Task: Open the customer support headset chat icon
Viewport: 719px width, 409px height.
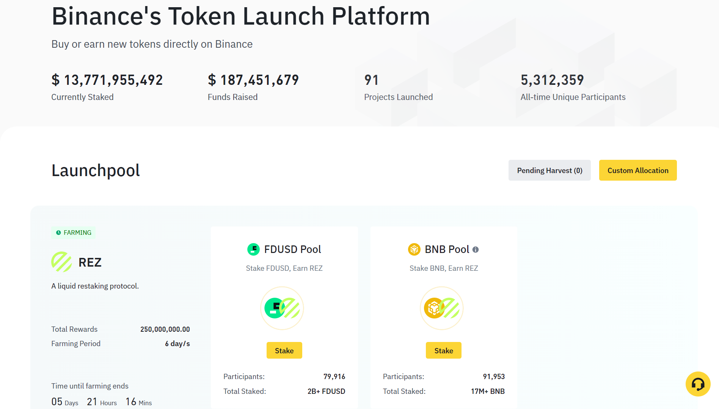Action: point(698,384)
